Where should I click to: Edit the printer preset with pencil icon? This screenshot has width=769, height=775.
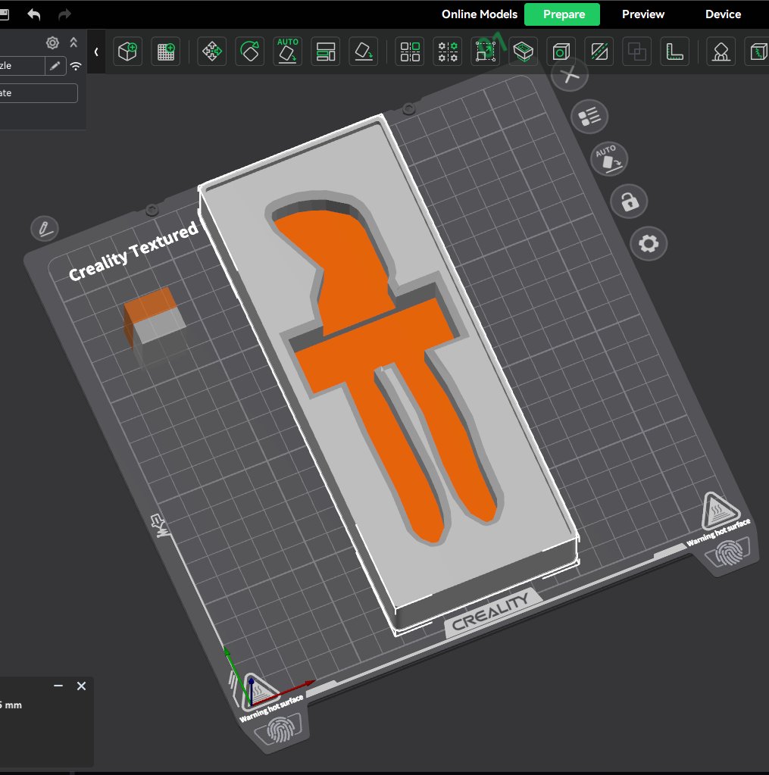pos(55,66)
